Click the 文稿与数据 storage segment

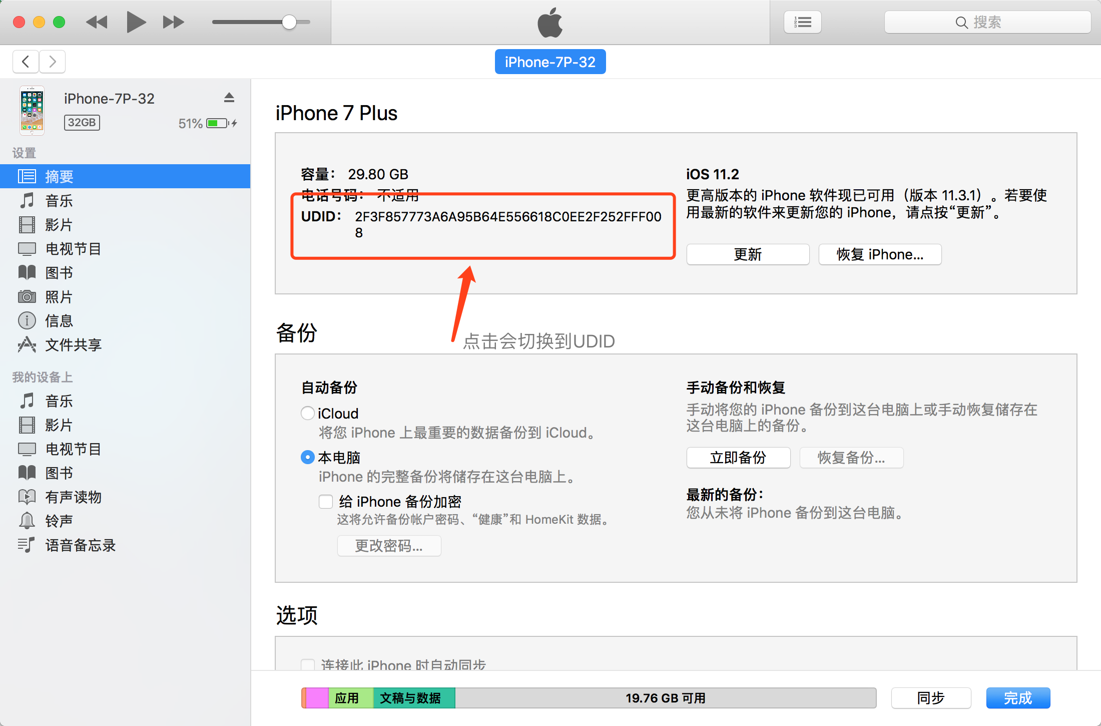click(x=414, y=698)
